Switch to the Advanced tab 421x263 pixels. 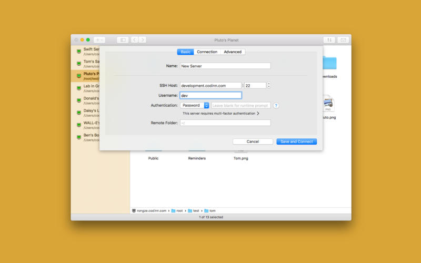click(233, 52)
